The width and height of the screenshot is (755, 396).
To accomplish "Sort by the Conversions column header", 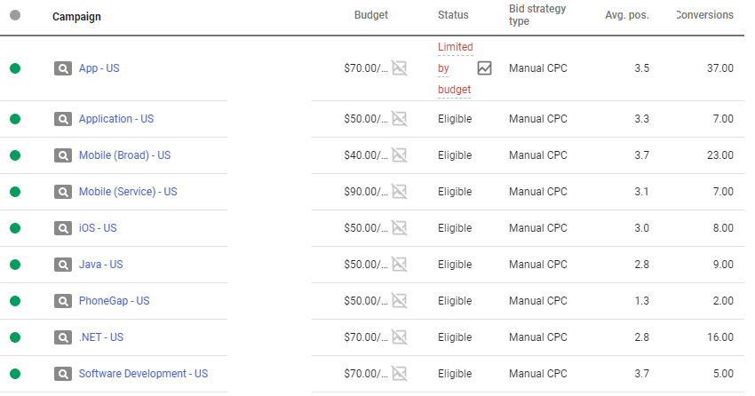I will coord(704,15).
